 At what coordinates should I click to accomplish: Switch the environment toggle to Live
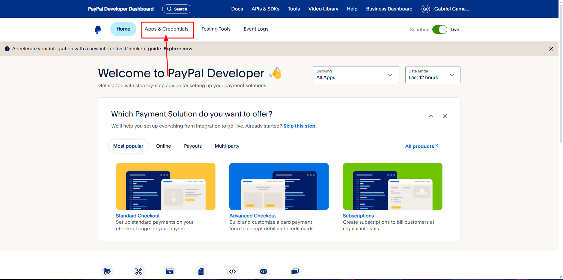pyautogui.click(x=440, y=29)
